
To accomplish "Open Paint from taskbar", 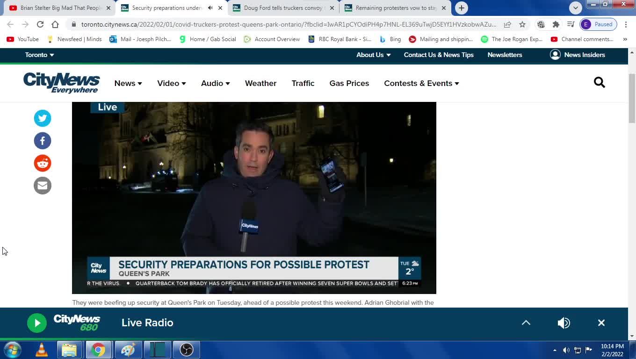I will pyautogui.click(x=128, y=350).
